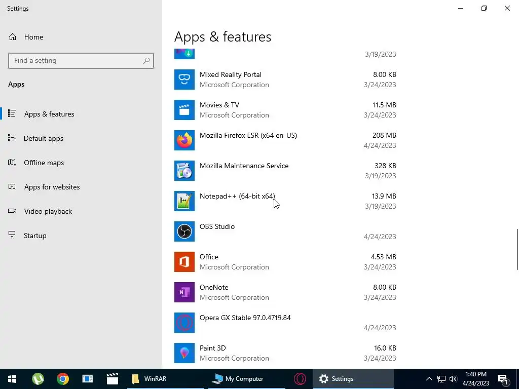Go to Home in Settings sidebar
The image size is (519, 389).
(81, 37)
